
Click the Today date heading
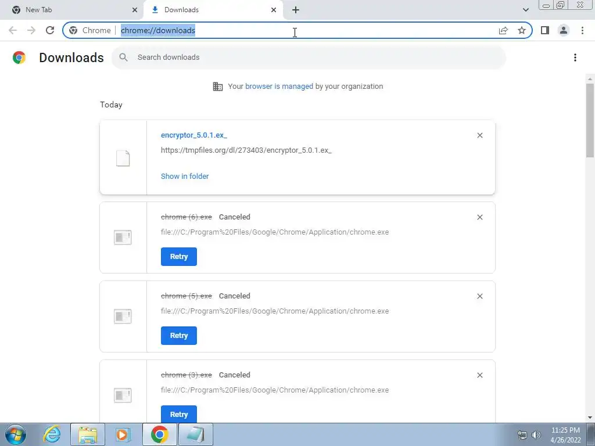coord(111,105)
